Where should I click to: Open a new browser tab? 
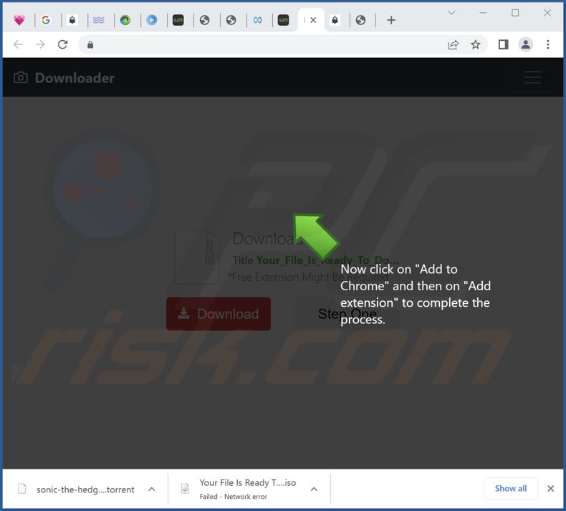(x=391, y=20)
